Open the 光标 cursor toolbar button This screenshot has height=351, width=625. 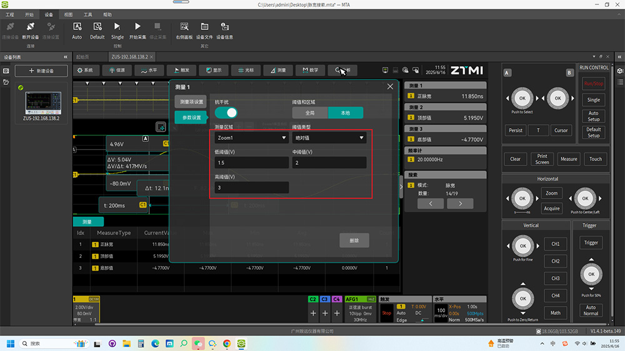(246, 70)
